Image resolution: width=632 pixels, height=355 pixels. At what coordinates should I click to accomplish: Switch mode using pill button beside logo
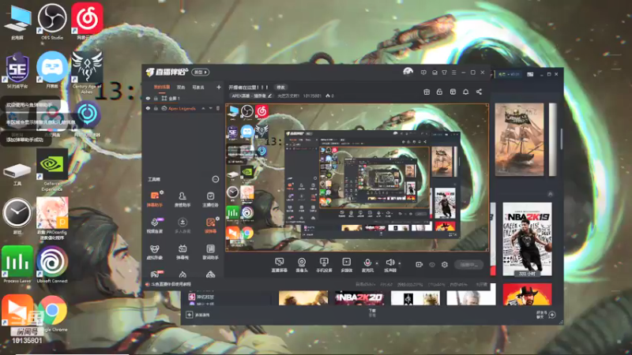pyautogui.click(x=201, y=72)
